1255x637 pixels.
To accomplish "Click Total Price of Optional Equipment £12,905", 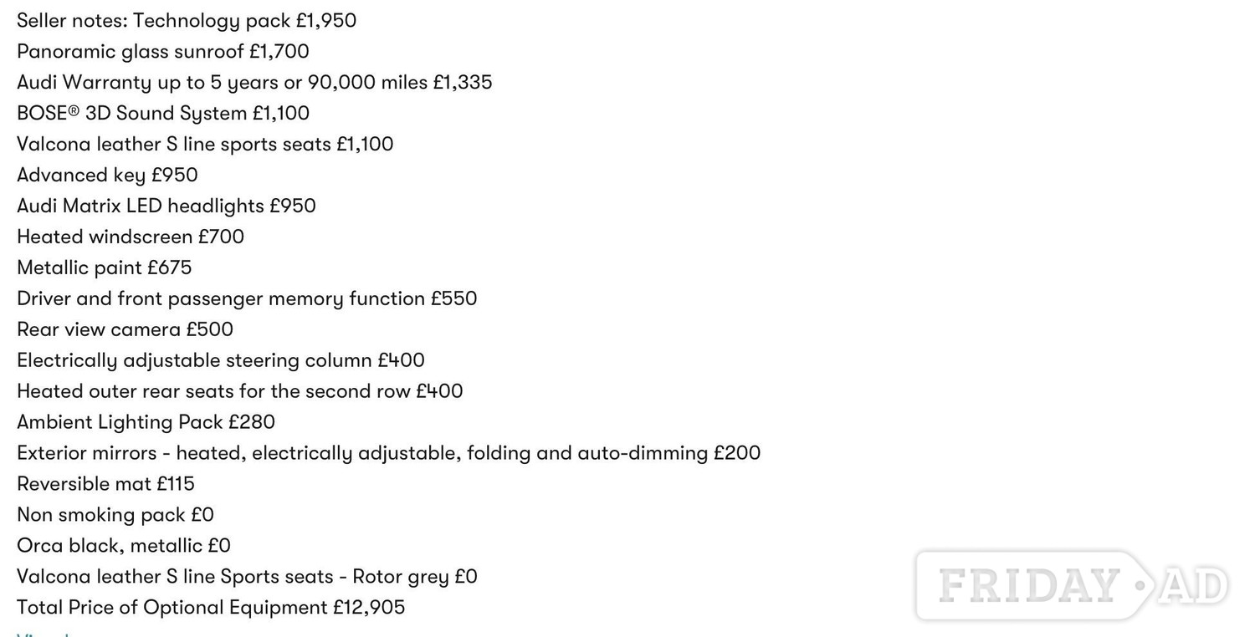I will coord(211,609).
